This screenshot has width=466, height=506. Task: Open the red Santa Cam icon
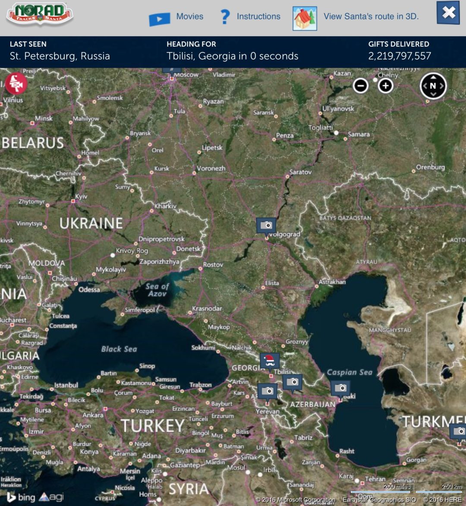16,83
